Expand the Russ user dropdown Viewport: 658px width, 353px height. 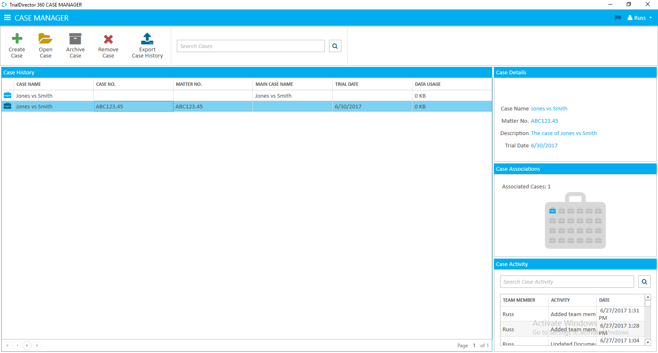640,18
